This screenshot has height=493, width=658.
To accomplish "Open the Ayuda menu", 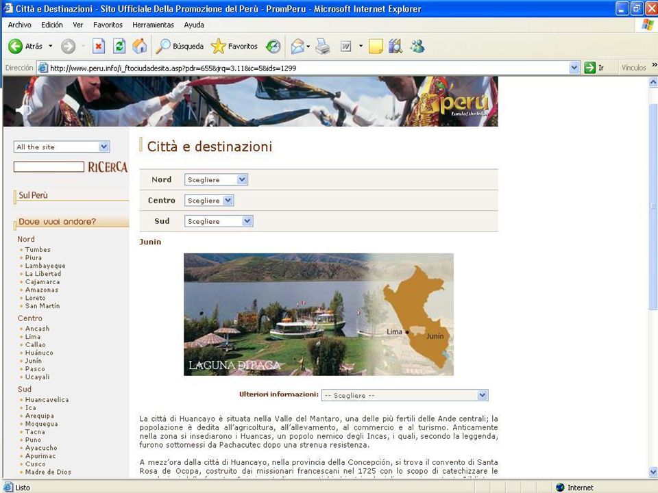I will click(194, 25).
